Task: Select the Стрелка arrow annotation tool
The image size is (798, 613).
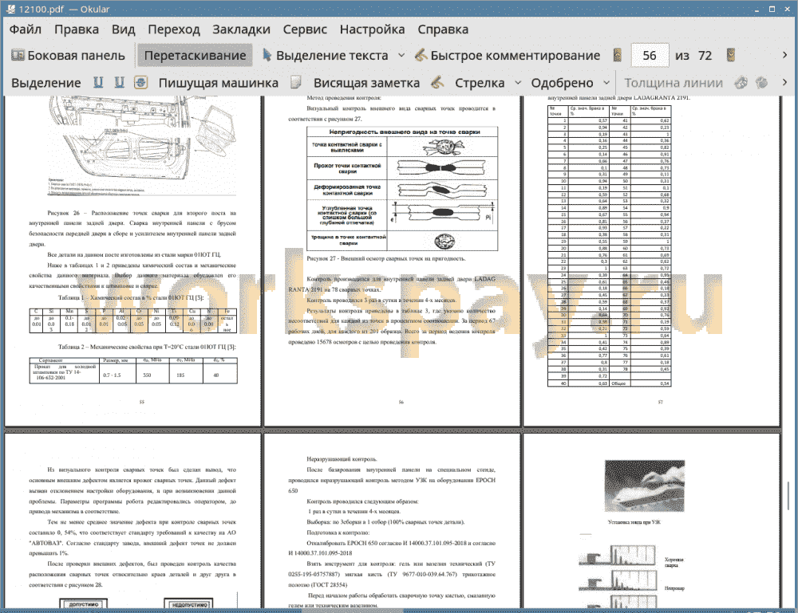Action: (x=480, y=83)
